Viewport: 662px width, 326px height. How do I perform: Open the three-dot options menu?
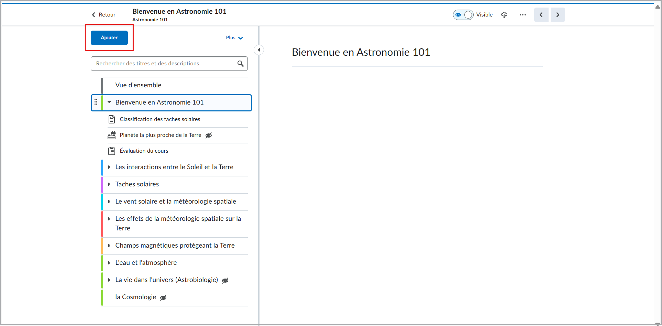pyautogui.click(x=523, y=15)
